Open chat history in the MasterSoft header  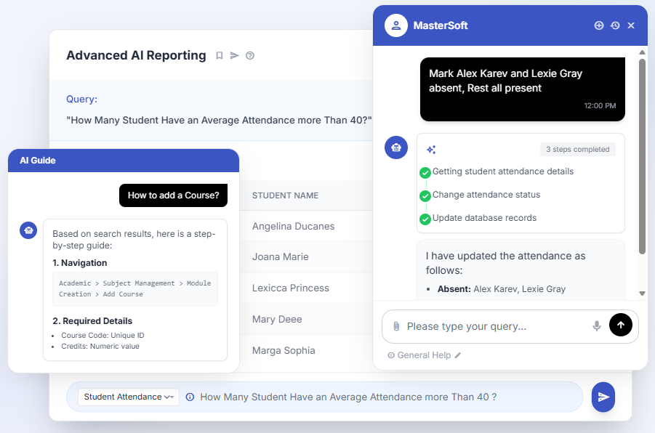615,25
